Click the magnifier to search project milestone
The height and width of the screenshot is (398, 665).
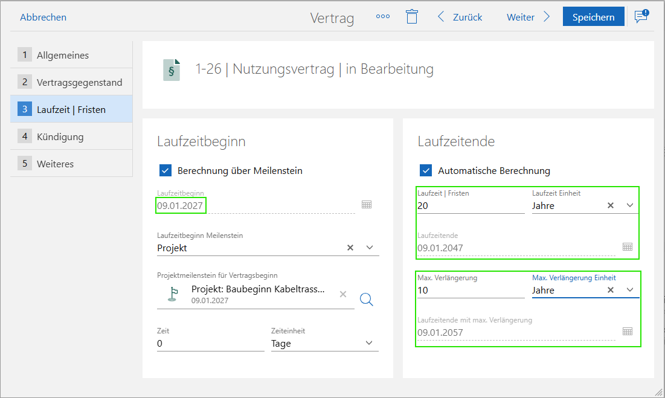367,300
